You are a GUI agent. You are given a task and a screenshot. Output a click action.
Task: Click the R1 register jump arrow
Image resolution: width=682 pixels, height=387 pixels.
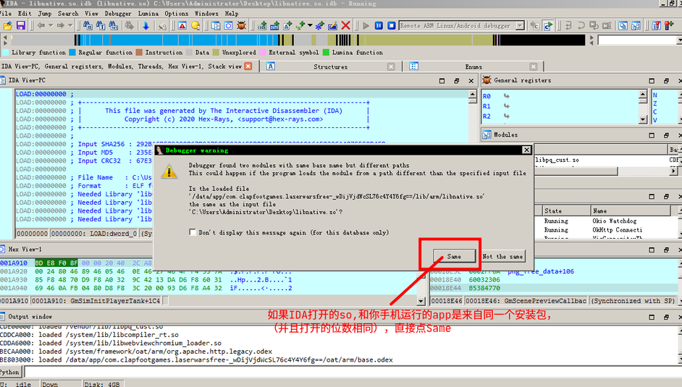(507, 106)
